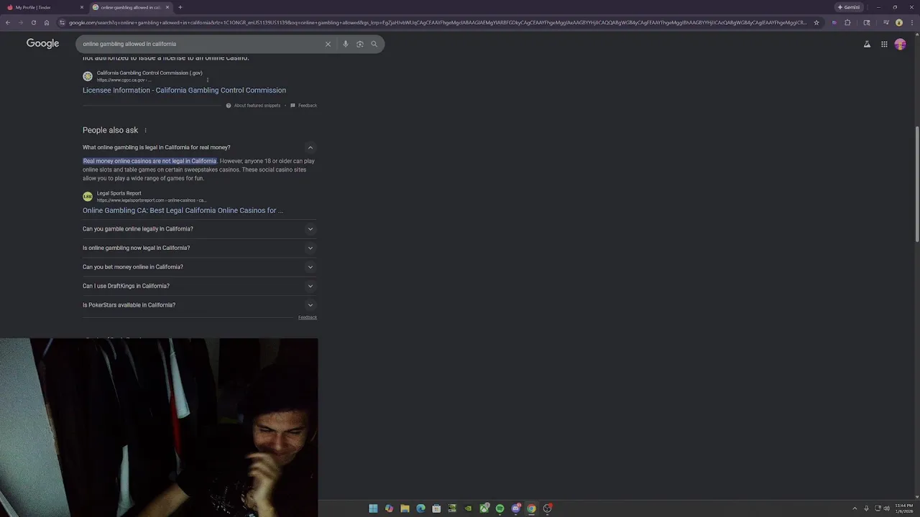This screenshot has width=920, height=517.
Task: Submit search with magnifier icon
Action: point(374,44)
